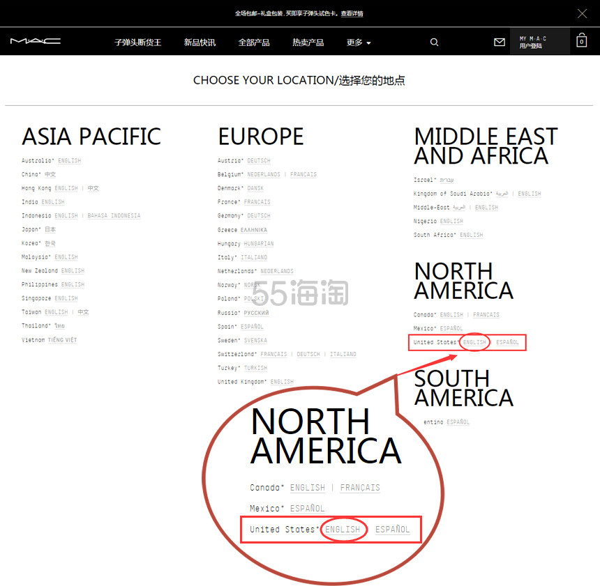This screenshot has height=586, width=600.
Task: Select Thailand language link
Action: pos(59,325)
